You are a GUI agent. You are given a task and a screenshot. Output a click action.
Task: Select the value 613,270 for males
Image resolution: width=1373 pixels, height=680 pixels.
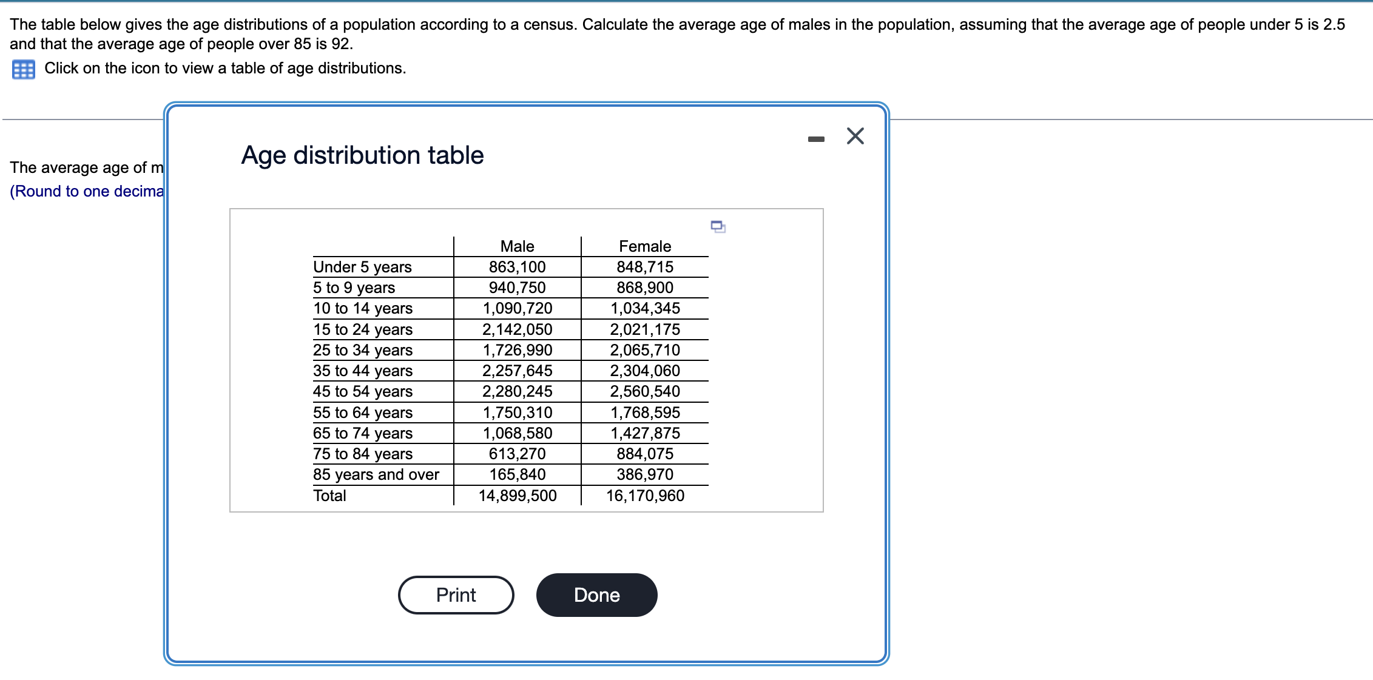pyautogui.click(x=517, y=454)
